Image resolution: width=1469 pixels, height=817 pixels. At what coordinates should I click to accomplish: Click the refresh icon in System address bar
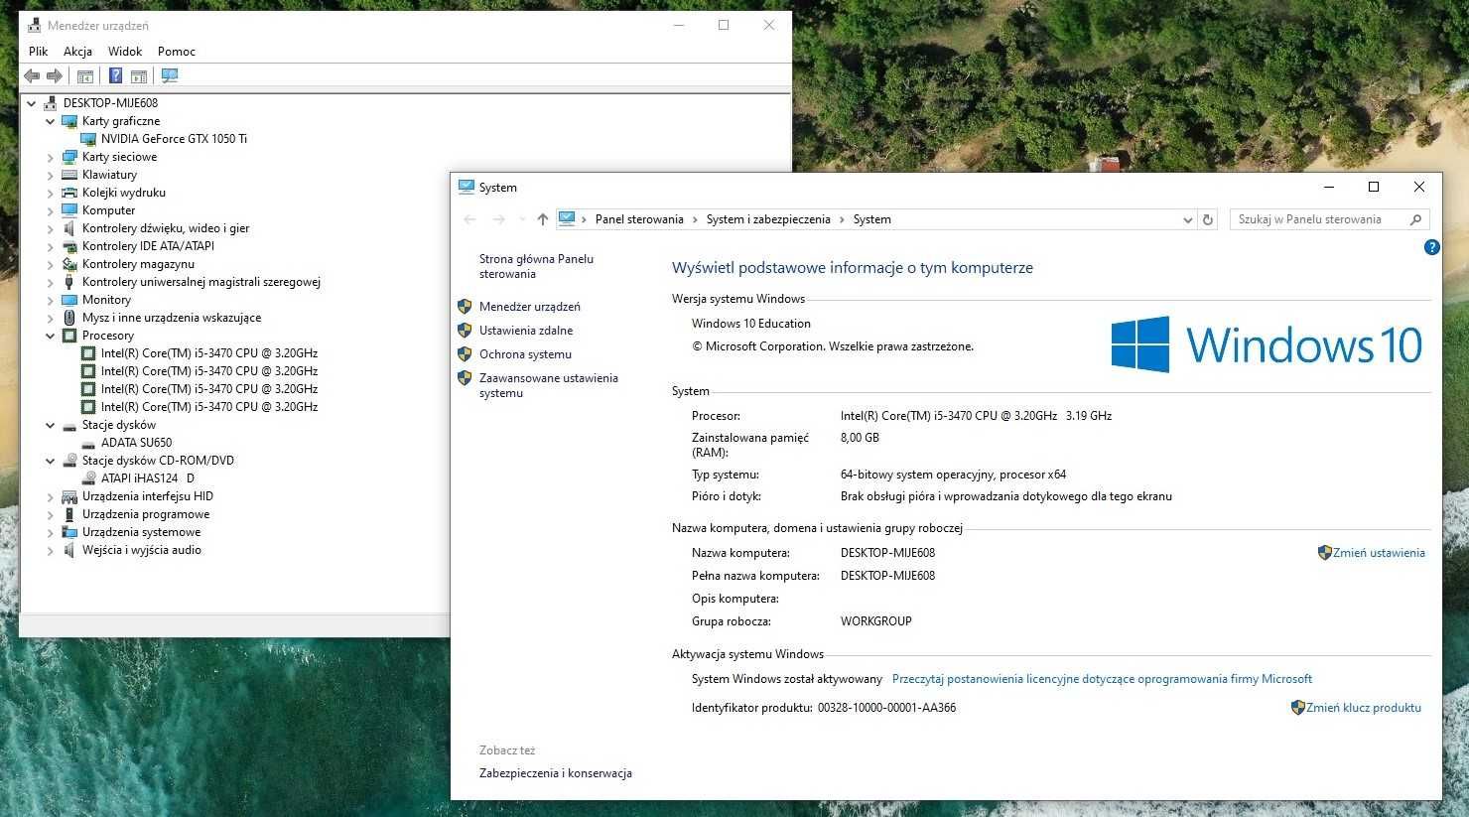coord(1208,219)
